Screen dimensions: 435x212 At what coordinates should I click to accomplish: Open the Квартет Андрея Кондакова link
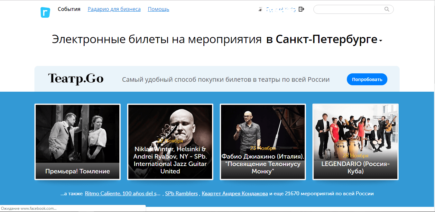tap(235, 194)
